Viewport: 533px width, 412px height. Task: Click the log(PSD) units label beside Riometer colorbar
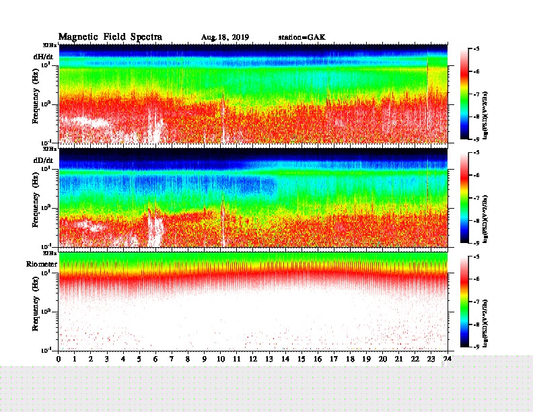tap(485, 323)
